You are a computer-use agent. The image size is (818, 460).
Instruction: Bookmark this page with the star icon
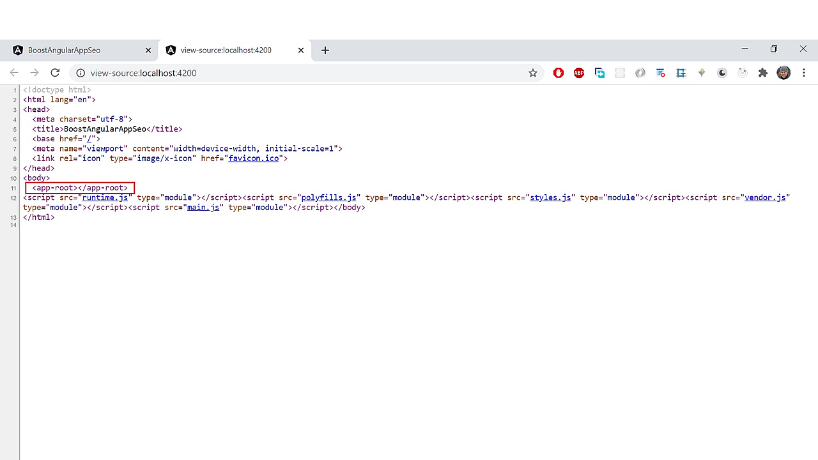(x=532, y=73)
